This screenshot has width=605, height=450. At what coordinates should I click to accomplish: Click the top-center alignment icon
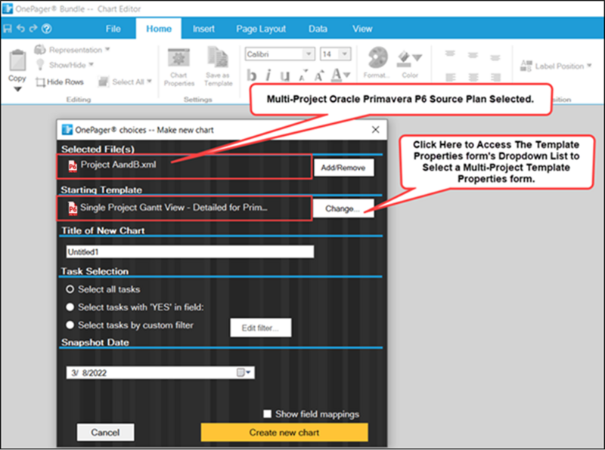click(x=473, y=56)
